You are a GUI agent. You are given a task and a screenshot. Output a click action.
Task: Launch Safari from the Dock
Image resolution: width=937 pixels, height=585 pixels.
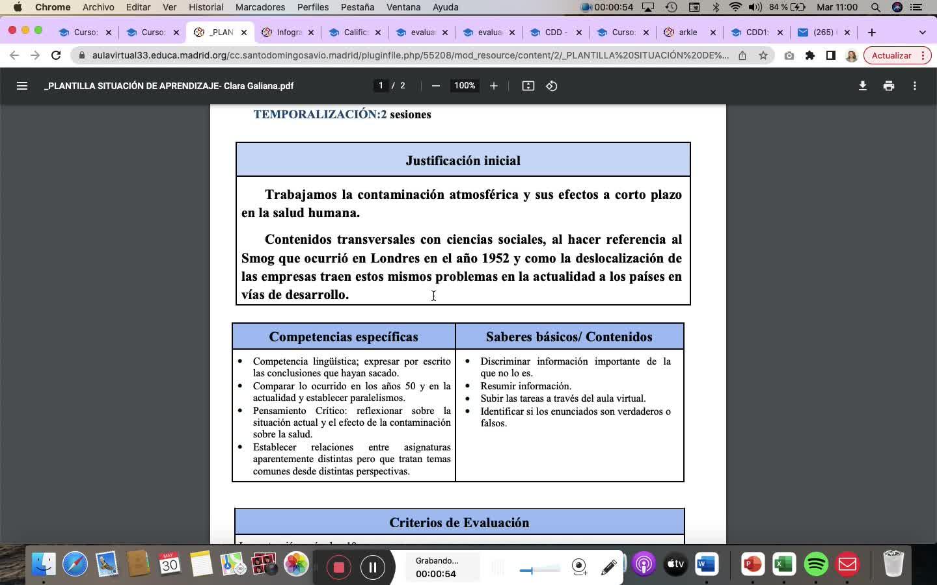(x=75, y=564)
